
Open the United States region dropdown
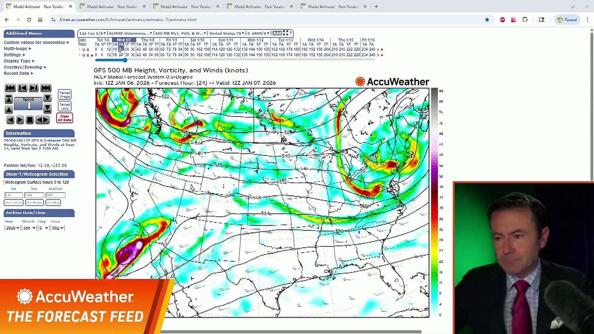(x=227, y=33)
